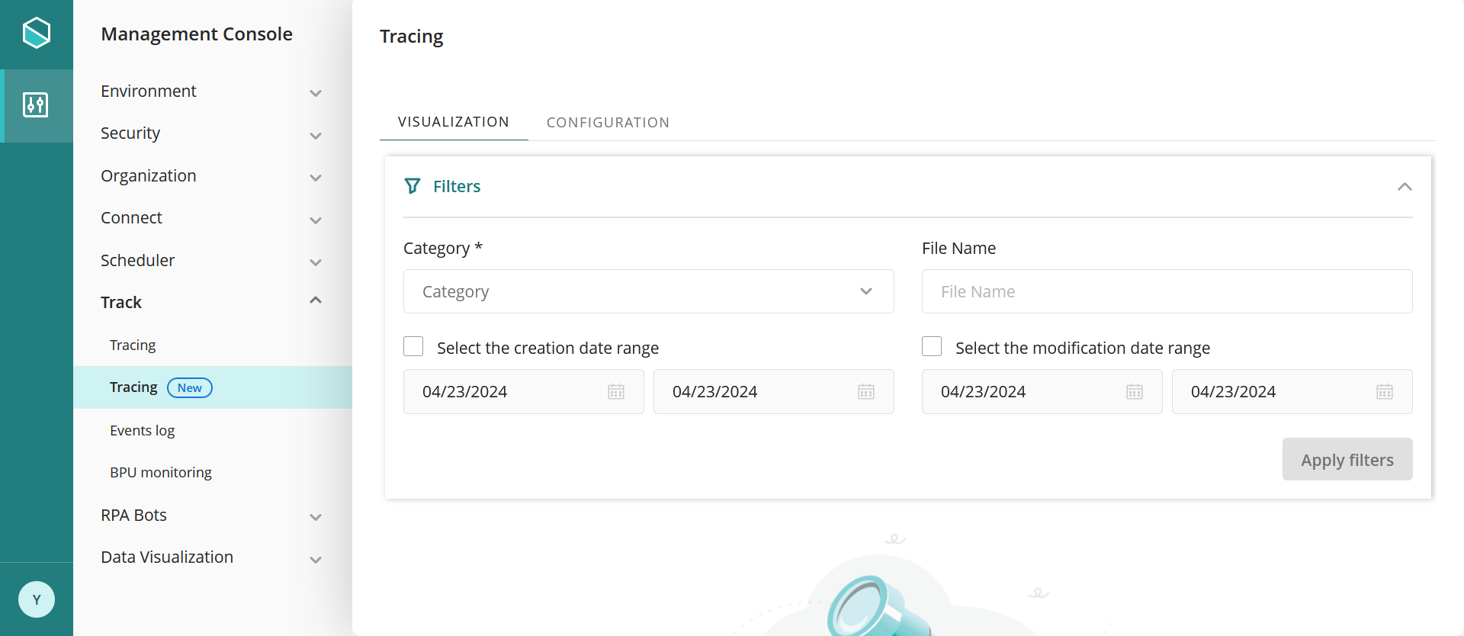Open calendar for modification end date

[1385, 392]
